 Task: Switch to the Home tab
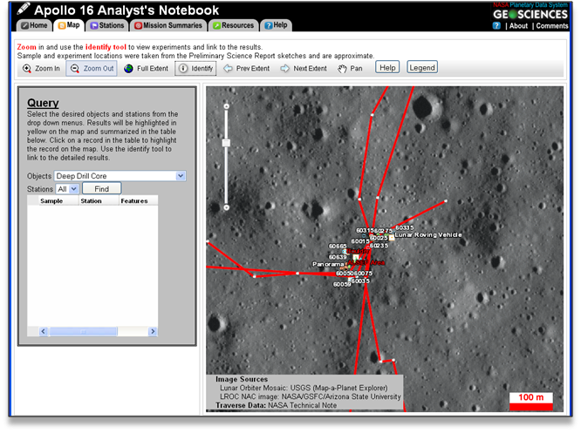click(x=33, y=25)
